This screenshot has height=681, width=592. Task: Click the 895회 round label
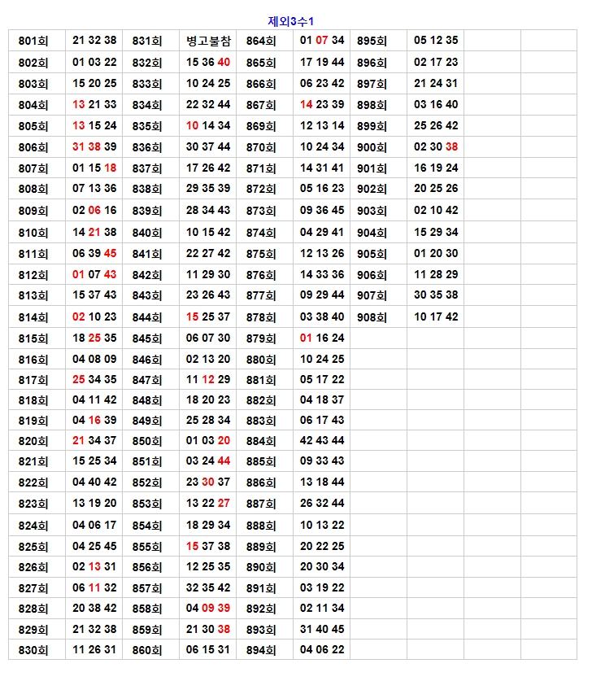[x=372, y=41]
